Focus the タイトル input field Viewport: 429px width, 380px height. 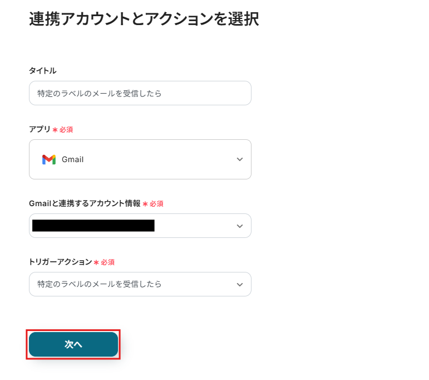pos(140,93)
